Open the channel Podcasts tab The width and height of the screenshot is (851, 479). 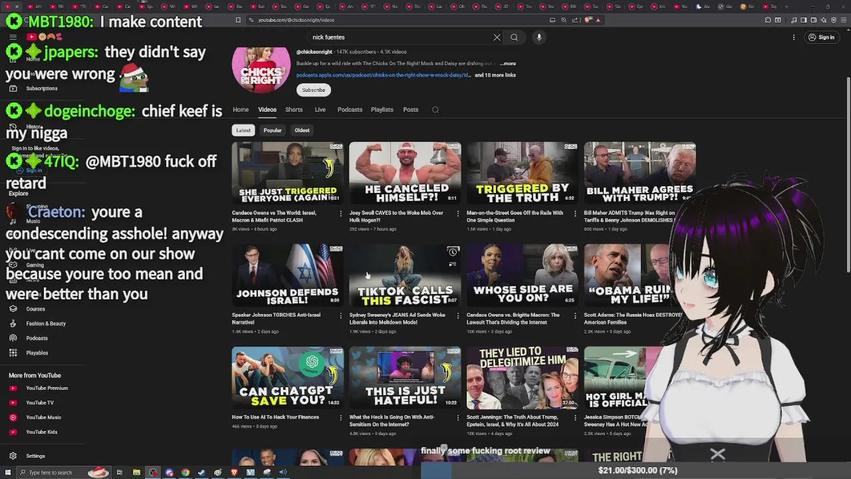350,110
